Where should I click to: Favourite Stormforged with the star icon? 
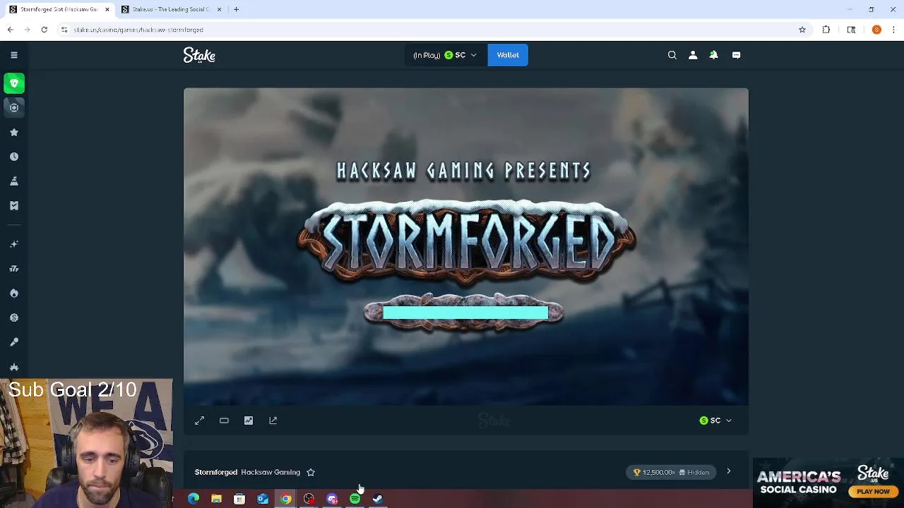(311, 472)
